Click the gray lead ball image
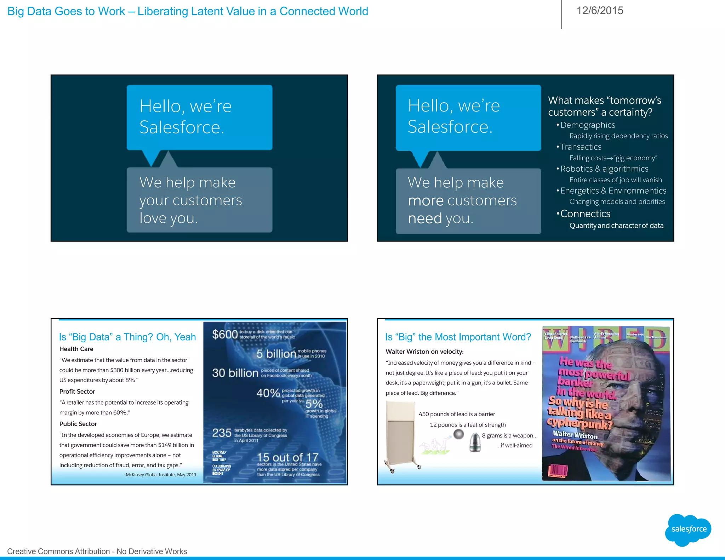This screenshot has height=560, width=725. coord(458,434)
